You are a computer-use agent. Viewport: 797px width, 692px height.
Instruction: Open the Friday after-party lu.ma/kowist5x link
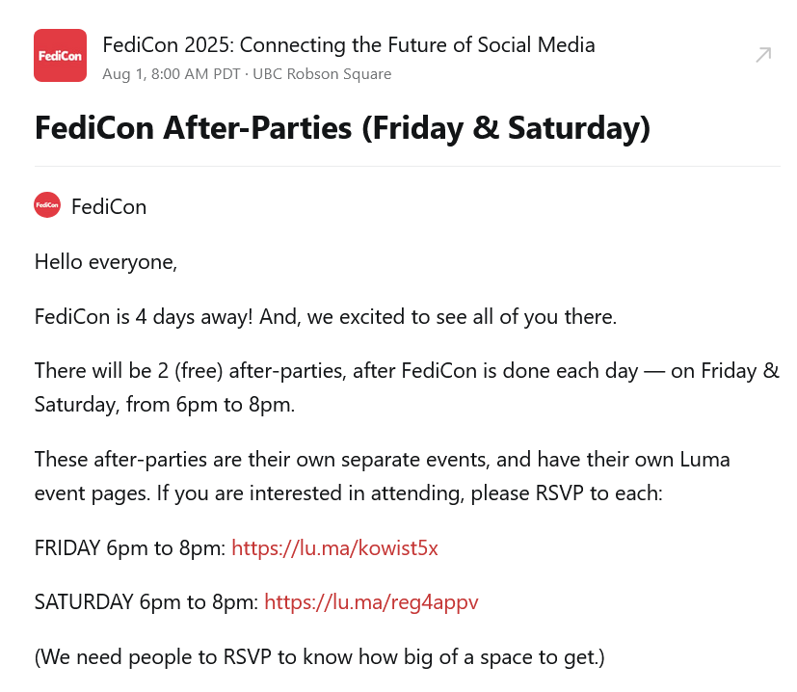tap(334, 548)
